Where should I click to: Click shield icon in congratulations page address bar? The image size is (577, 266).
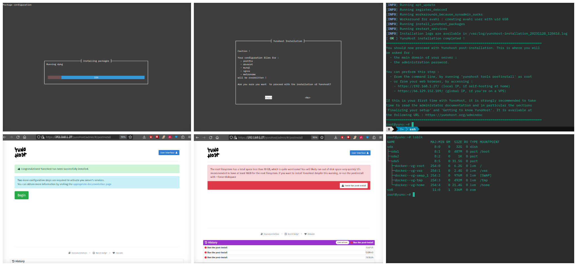pos(39,137)
